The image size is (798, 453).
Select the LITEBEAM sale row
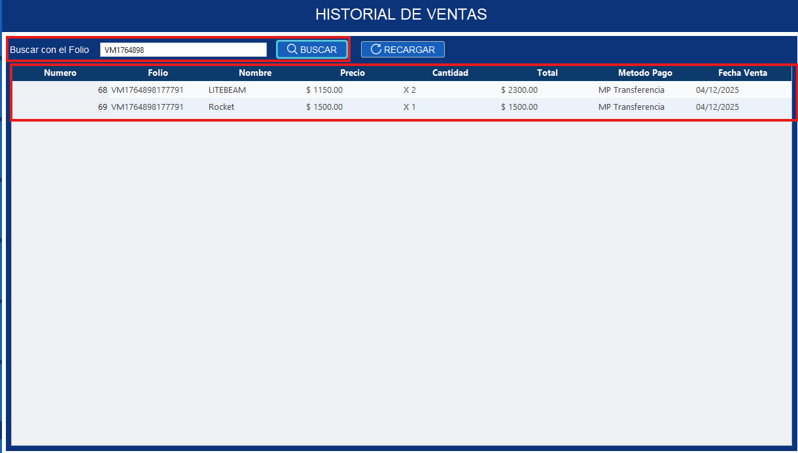click(399, 90)
